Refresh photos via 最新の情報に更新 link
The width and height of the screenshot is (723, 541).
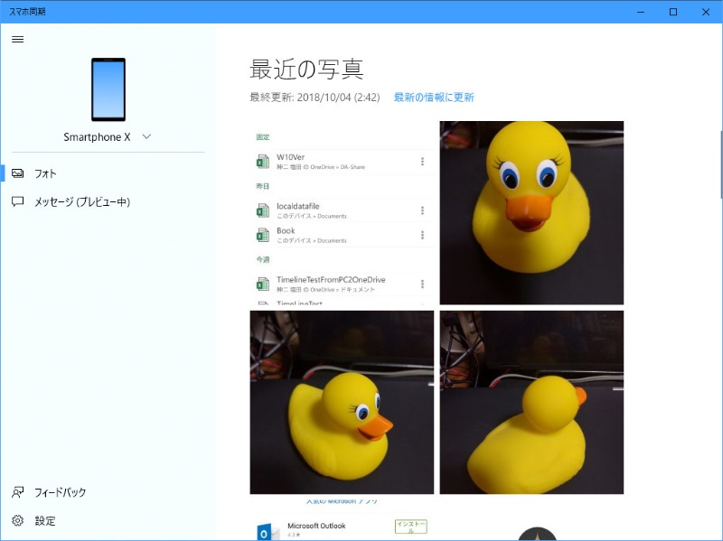(x=434, y=98)
